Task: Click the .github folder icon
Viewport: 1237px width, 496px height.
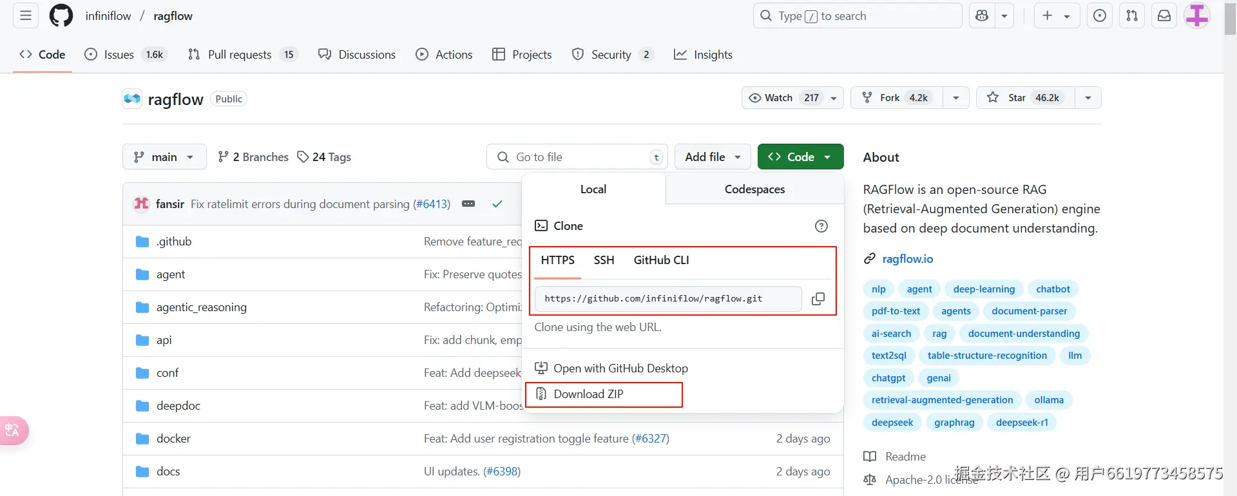Action: [x=142, y=242]
